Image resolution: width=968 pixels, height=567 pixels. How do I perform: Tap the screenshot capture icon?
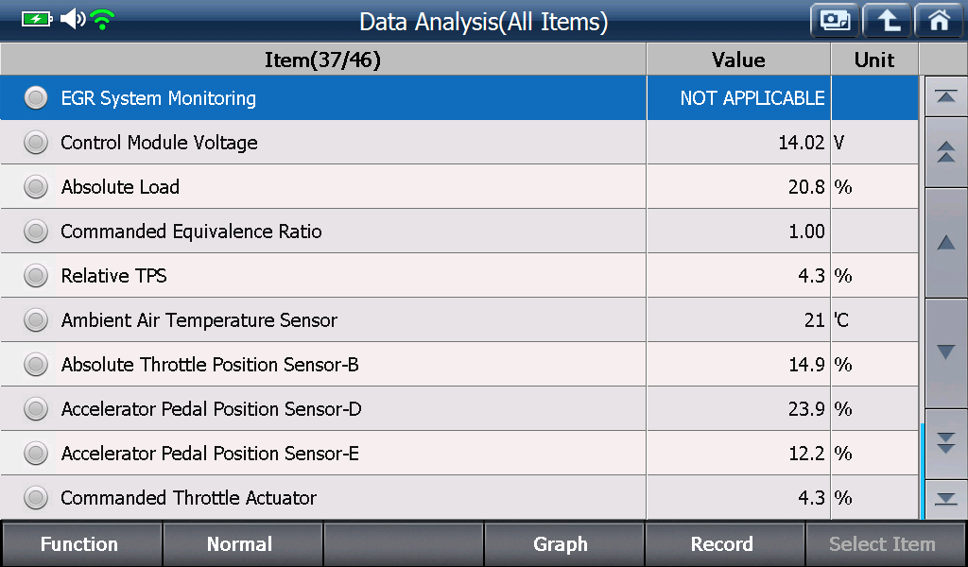[835, 21]
